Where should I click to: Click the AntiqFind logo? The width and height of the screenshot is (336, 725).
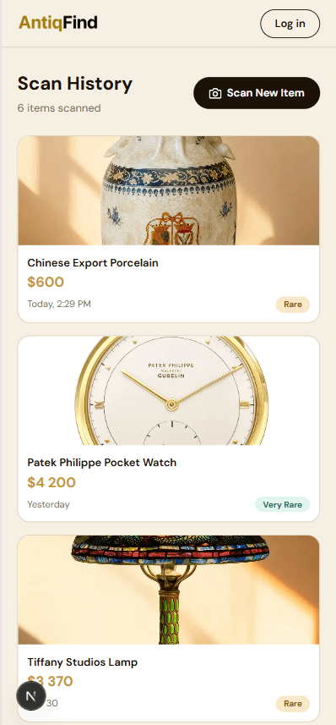click(x=58, y=23)
